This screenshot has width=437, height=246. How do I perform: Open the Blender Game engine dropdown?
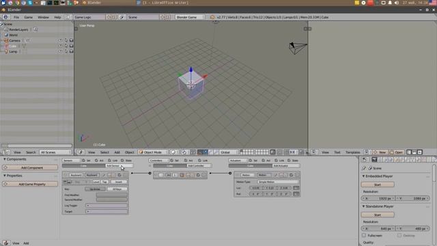(190, 17)
